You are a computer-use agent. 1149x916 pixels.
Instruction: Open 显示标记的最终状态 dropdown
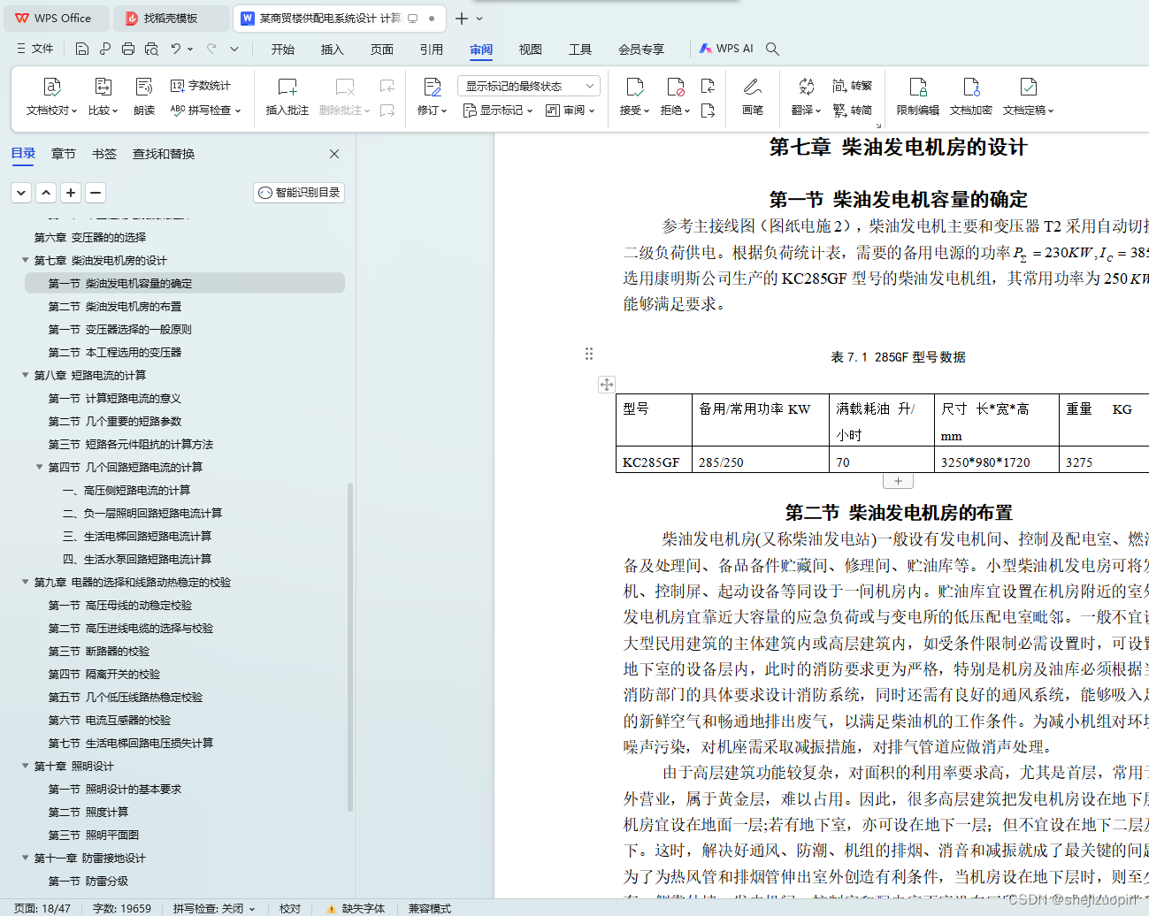coord(529,86)
